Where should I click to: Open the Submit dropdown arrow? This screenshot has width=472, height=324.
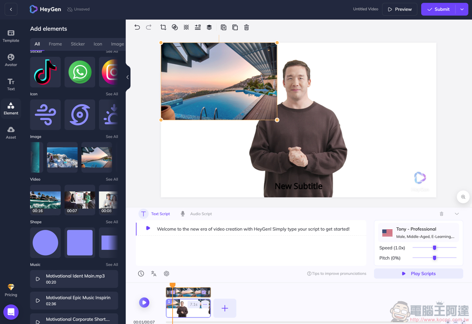(462, 9)
